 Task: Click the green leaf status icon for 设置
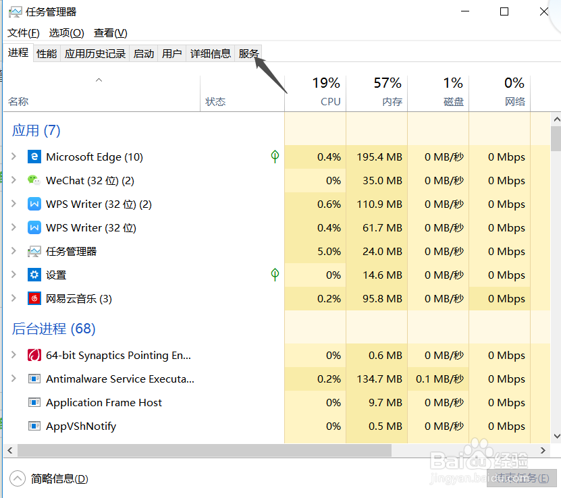pos(275,275)
